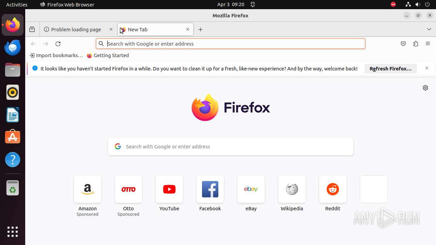Image resolution: width=436 pixels, height=245 pixels.
Task: Click the Activities button in top bar
Action: coord(17,4)
